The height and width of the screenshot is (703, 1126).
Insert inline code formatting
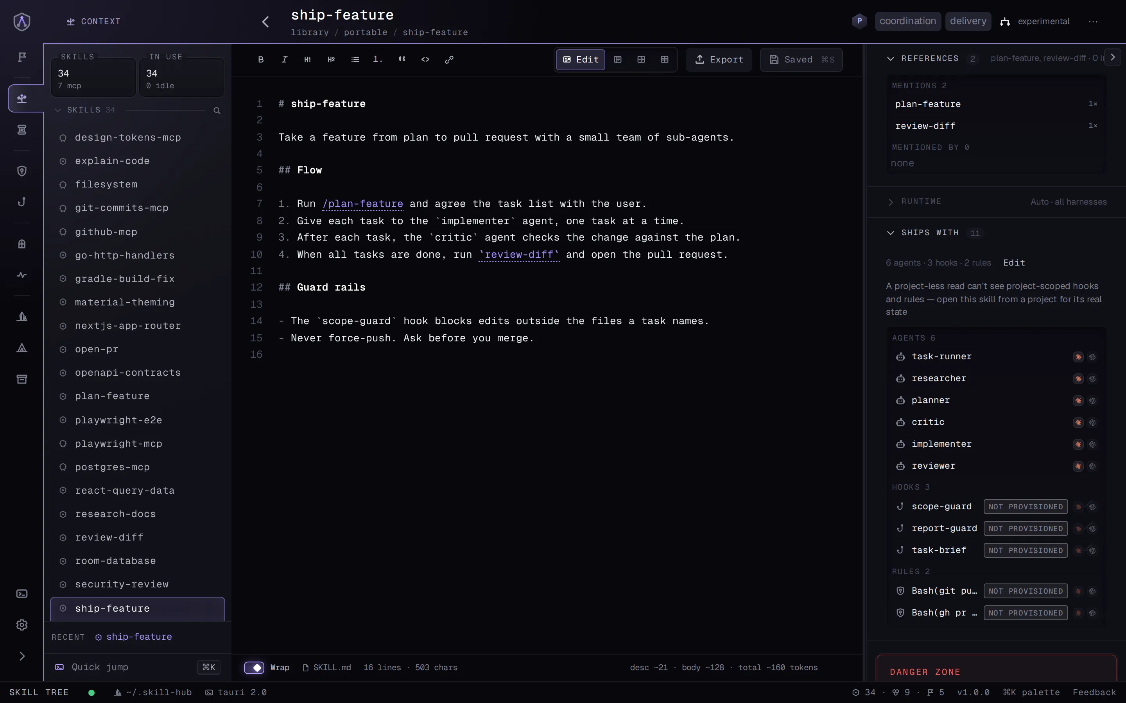point(425,59)
